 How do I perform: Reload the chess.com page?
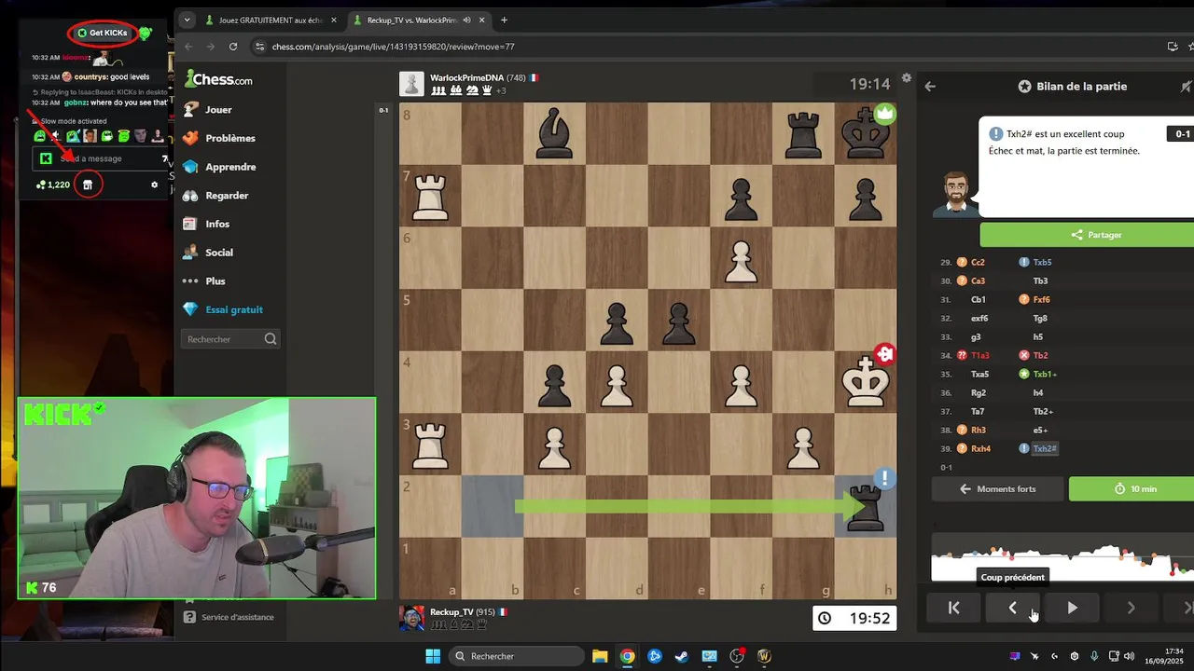pyautogui.click(x=233, y=47)
